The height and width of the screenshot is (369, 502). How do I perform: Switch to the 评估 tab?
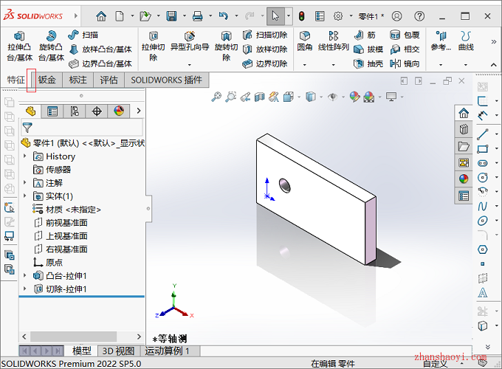click(x=109, y=80)
